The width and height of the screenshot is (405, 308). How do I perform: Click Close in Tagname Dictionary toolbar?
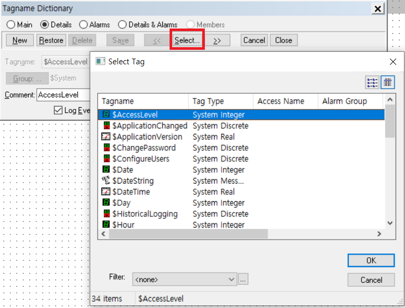[x=284, y=40]
